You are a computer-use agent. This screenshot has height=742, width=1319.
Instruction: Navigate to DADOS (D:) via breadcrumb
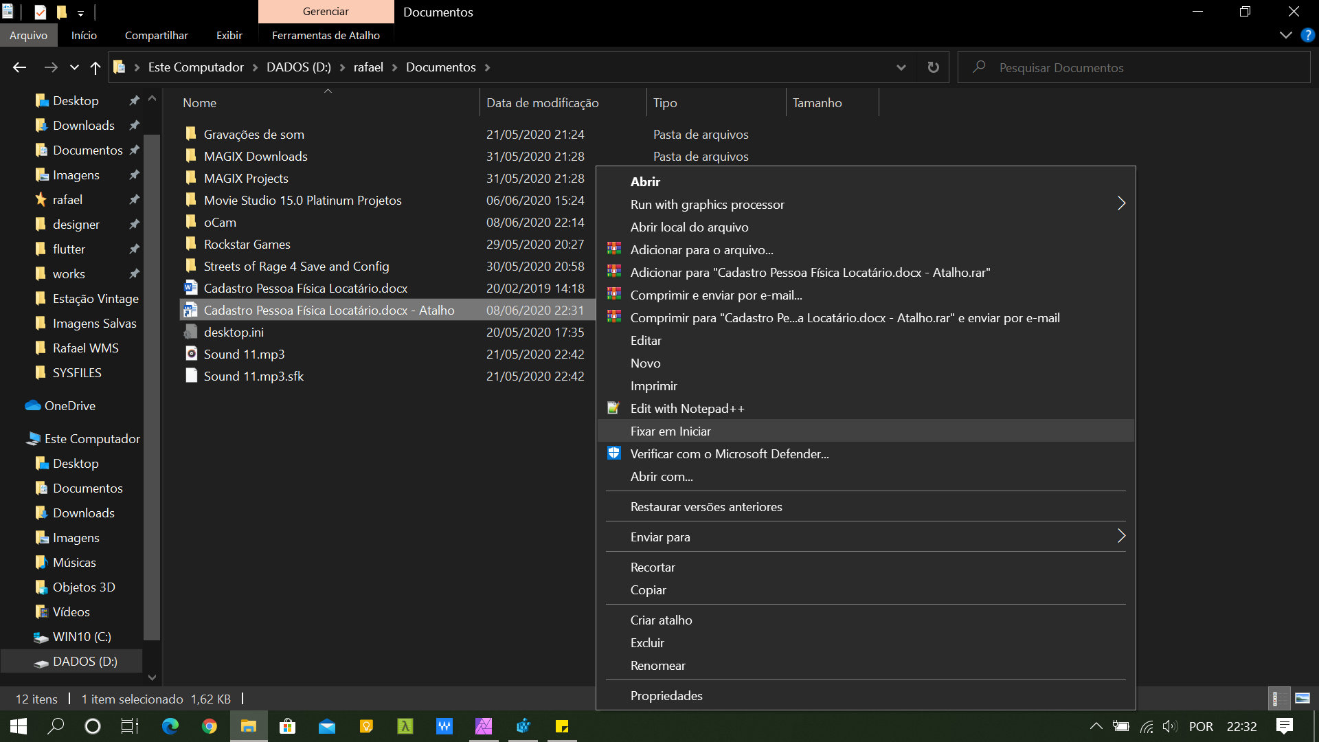298,67
